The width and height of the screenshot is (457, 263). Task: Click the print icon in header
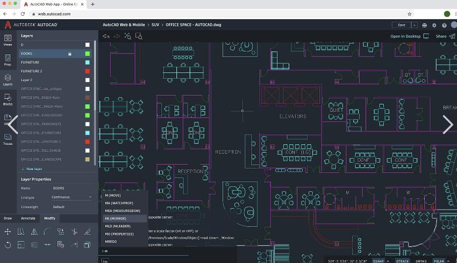coord(425,25)
